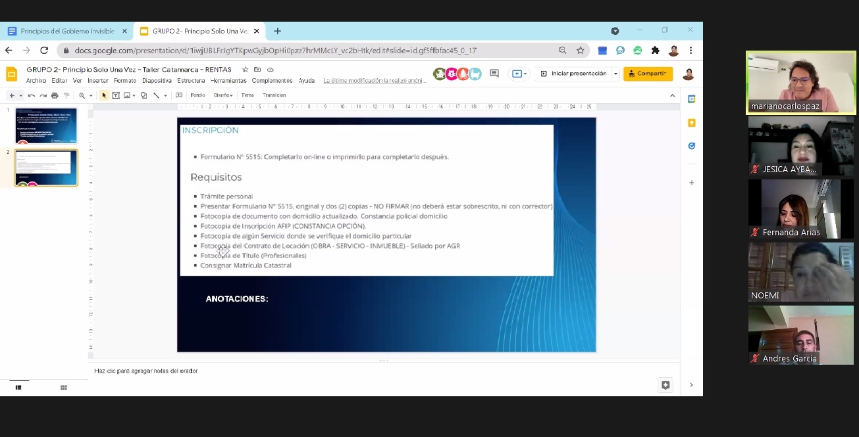
Task: Click the Add comment toolbar icon
Action: click(179, 95)
